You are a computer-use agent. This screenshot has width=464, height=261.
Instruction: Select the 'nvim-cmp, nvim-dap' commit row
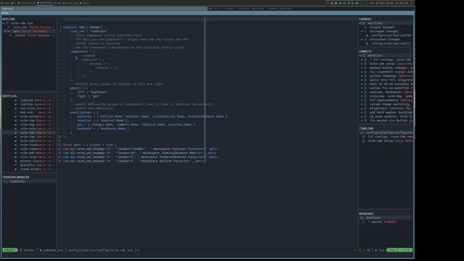386,96
